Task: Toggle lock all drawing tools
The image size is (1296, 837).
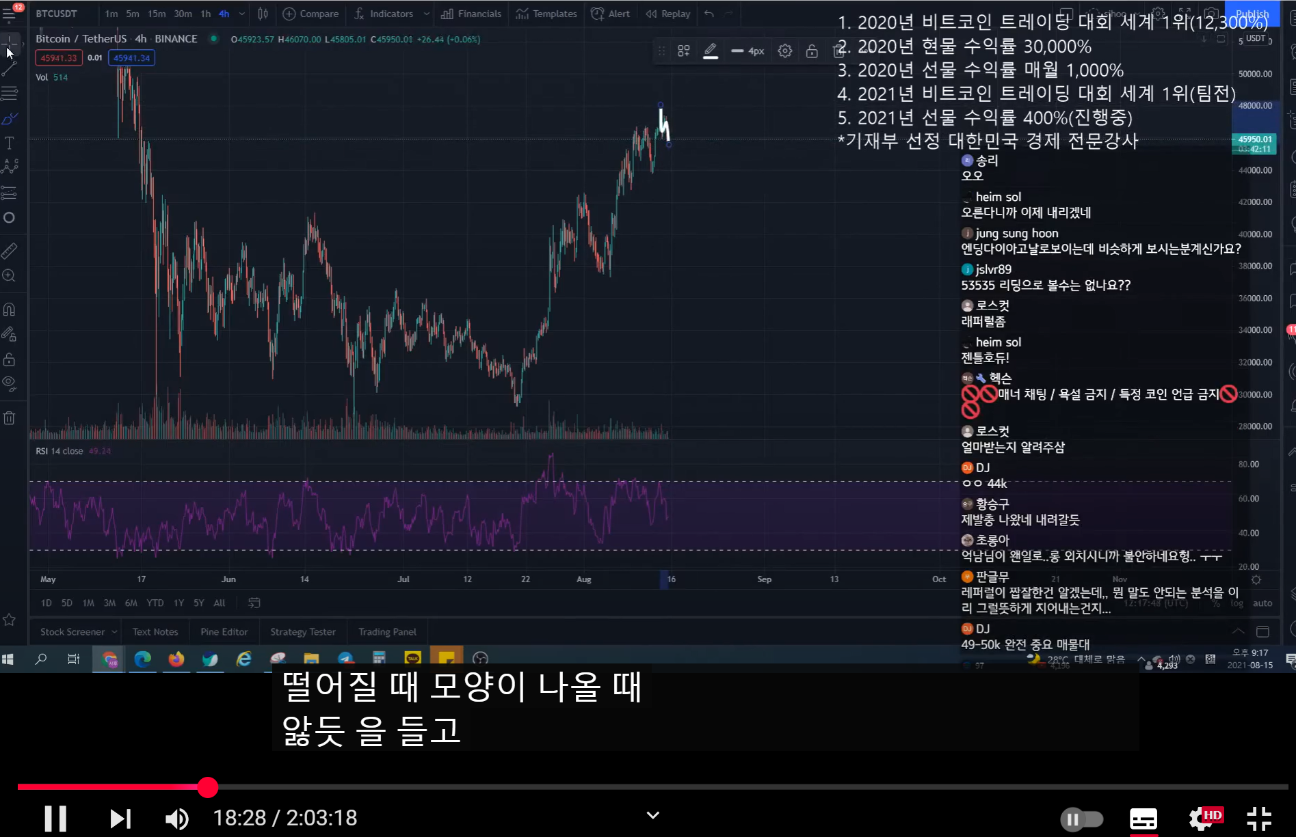Action: pyautogui.click(x=10, y=359)
